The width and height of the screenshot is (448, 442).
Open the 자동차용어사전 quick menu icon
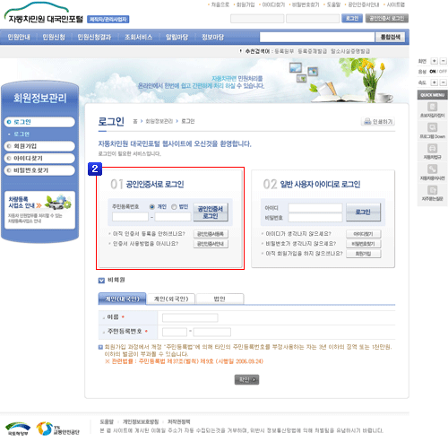(432, 169)
